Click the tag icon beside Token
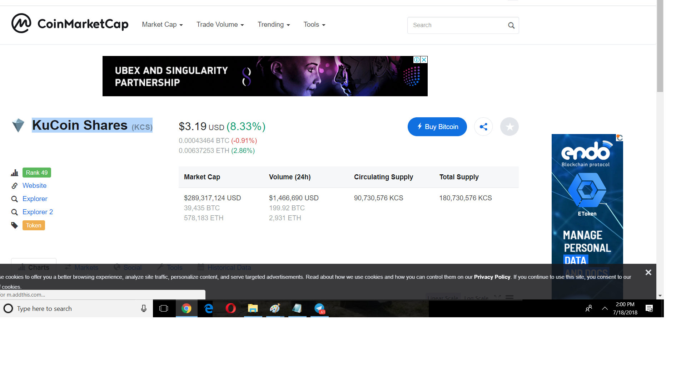 (15, 225)
